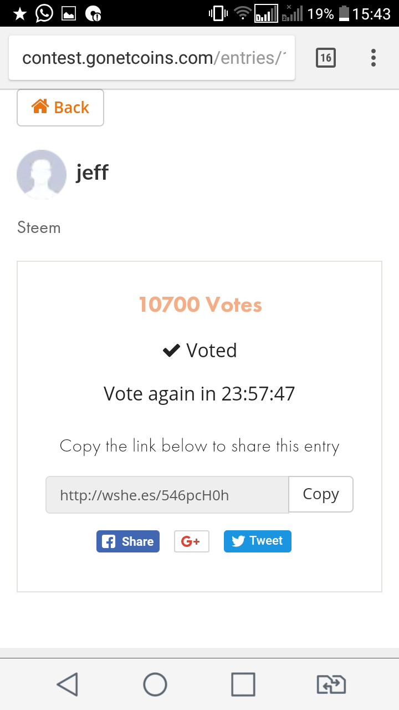Viewport: 399px width, 710px height.
Task: Open the browser tabs counter showing 16
Action: pos(326,58)
